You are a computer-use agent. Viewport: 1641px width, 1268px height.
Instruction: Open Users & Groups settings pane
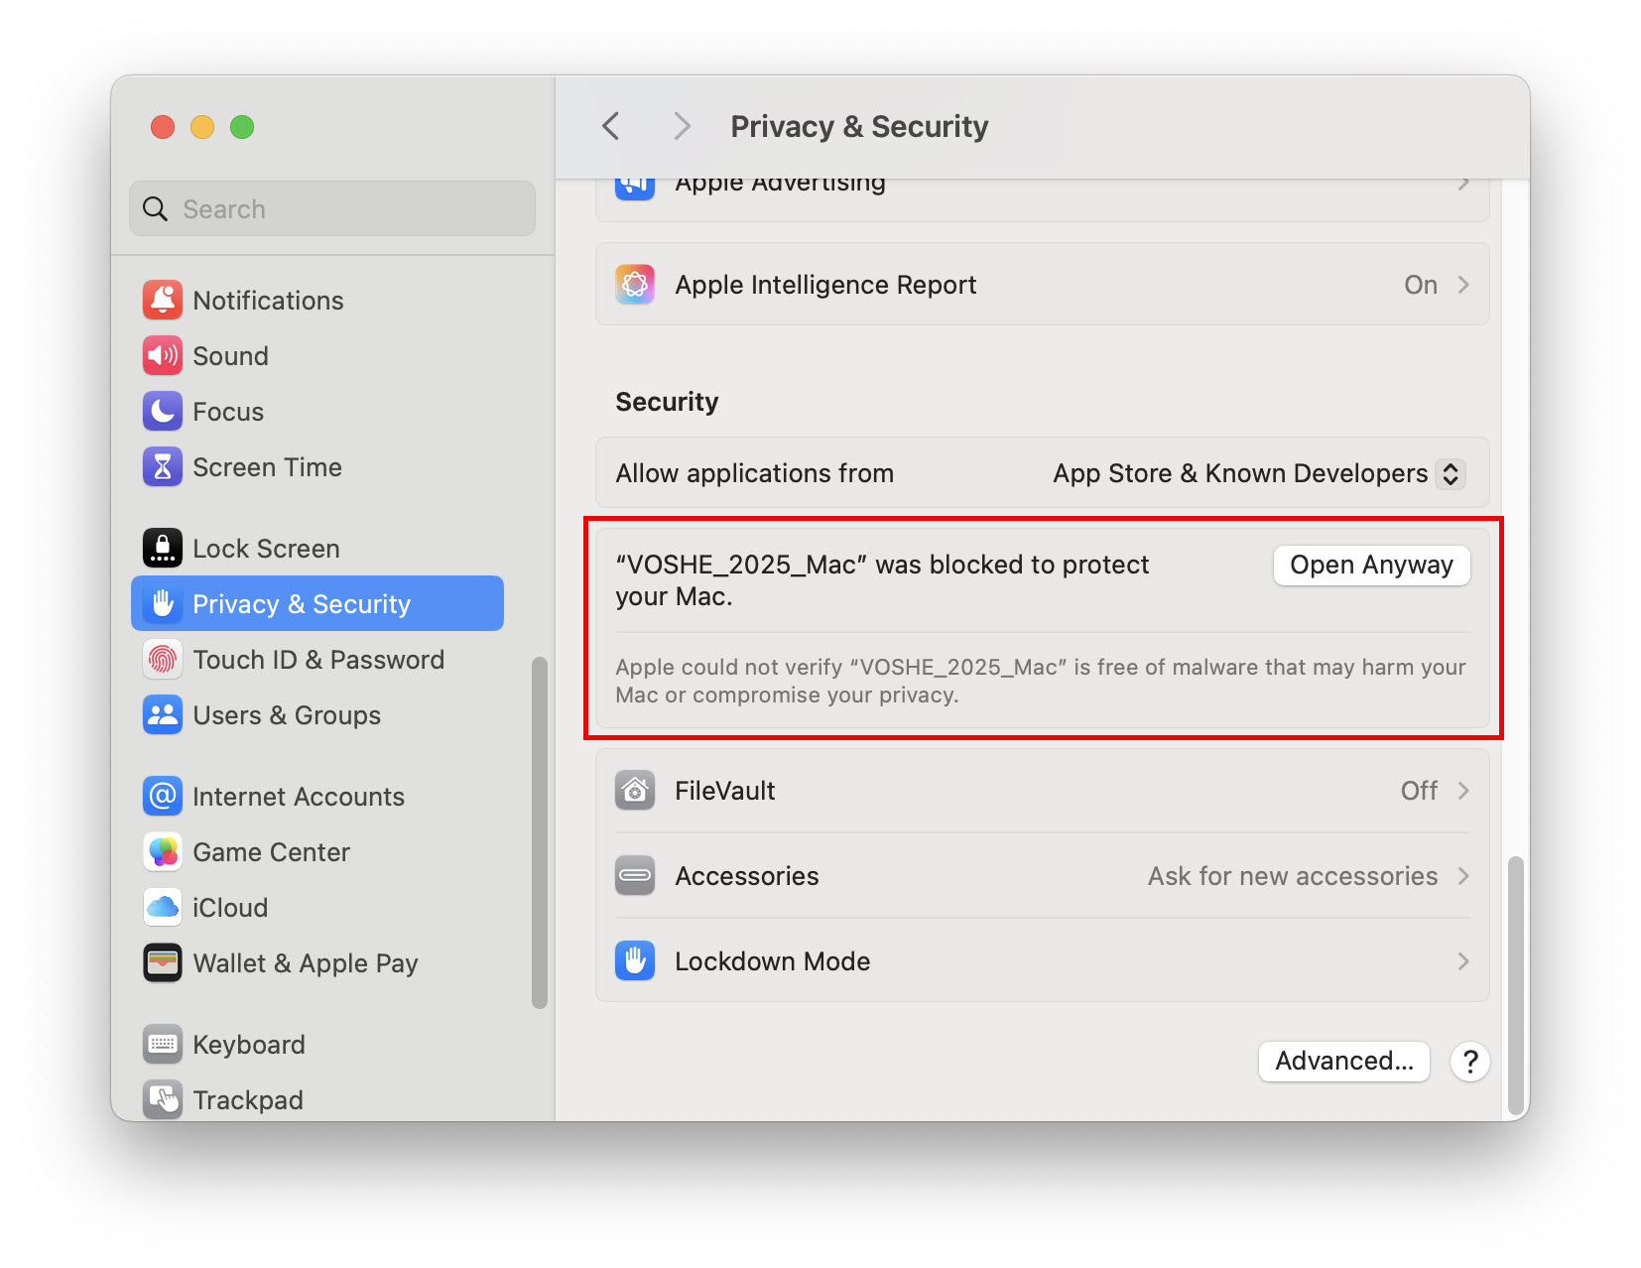coord(286,715)
